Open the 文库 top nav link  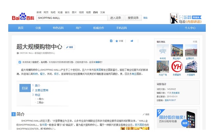102,12
